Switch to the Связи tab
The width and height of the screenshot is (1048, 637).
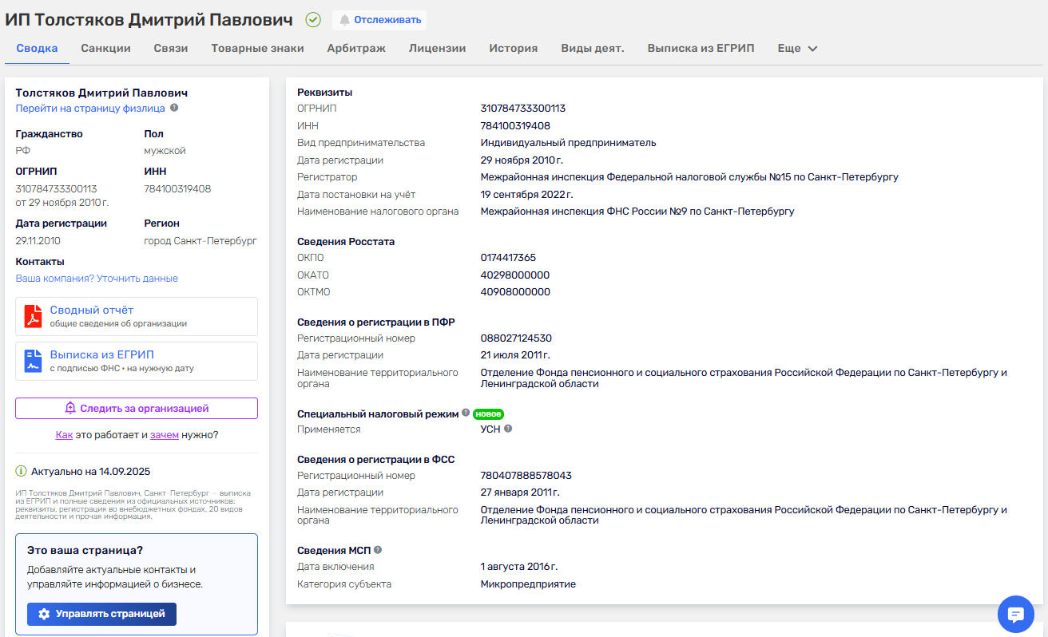(x=171, y=48)
